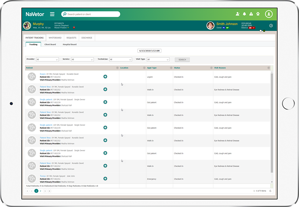This screenshot has width=299, height=207.
Task: Select the Hospital Board sub-tab
Action: 70,44
